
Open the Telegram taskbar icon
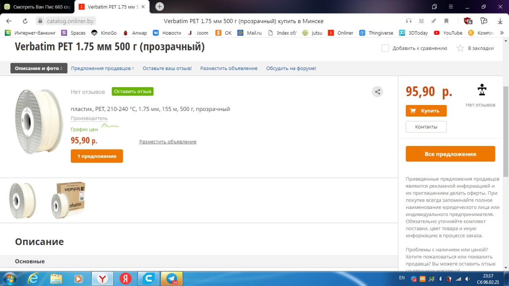pos(172,279)
